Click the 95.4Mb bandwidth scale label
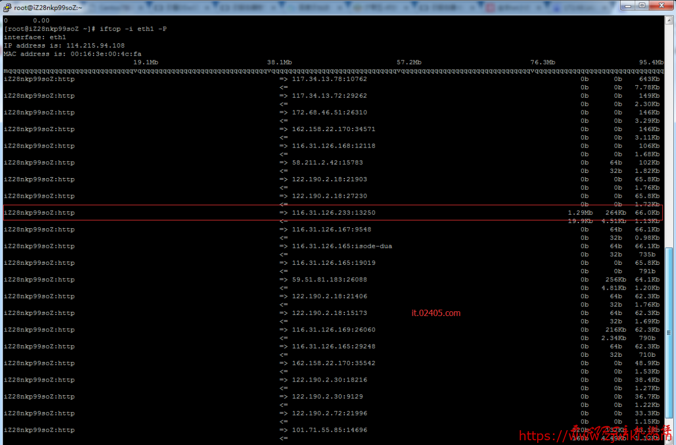 pos(651,62)
